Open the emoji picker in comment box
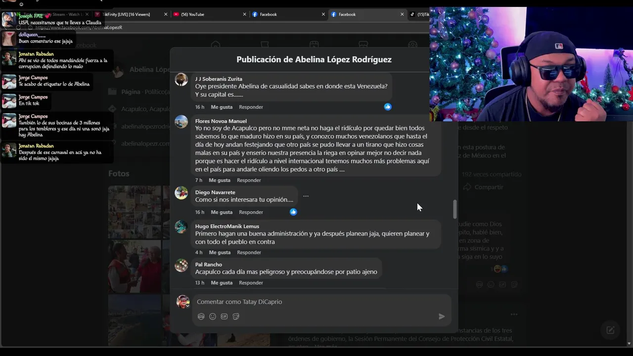The width and height of the screenshot is (633, 356). (x=213, y=316)
